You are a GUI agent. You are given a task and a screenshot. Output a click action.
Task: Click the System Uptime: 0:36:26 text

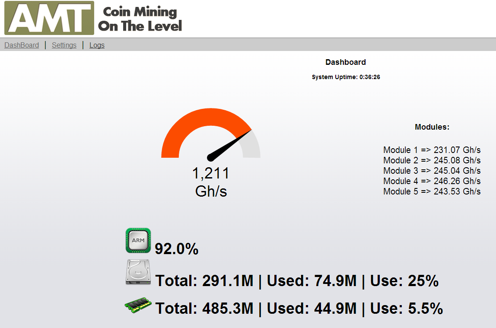click(x=346, y=77)
